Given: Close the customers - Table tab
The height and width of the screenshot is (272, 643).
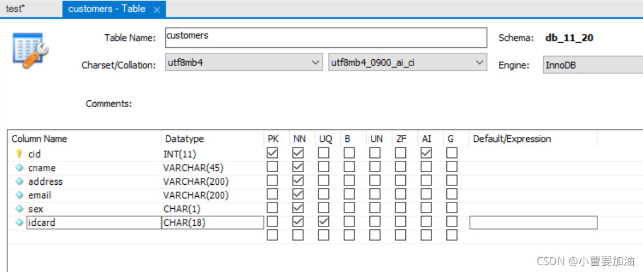Looking at the screenshot, I should point(156,10).
